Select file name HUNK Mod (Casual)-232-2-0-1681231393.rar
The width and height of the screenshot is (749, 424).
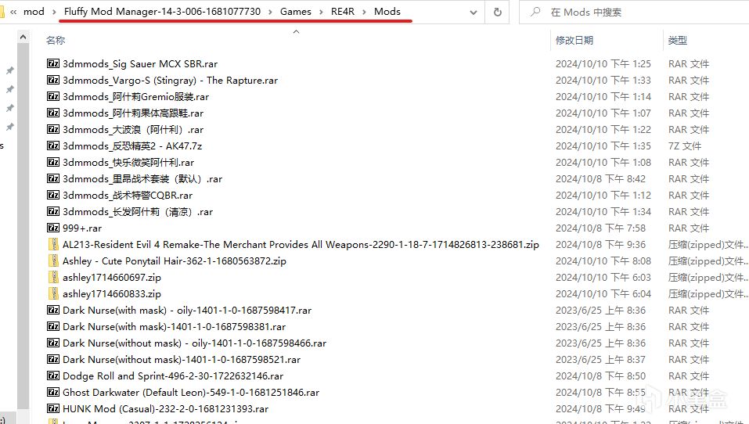165,408
